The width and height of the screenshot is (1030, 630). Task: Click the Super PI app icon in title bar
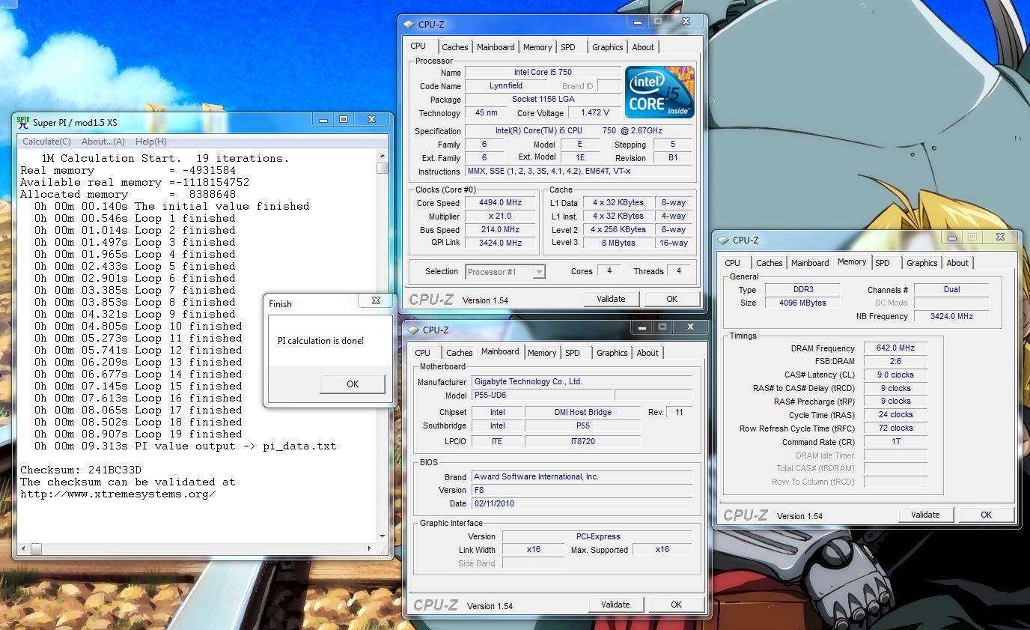[x=23, y=122]
